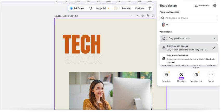This screenshot has width=221, height=112.
Task: Select the faded STACK text on canvas
Action: click(x=83, y=59)
